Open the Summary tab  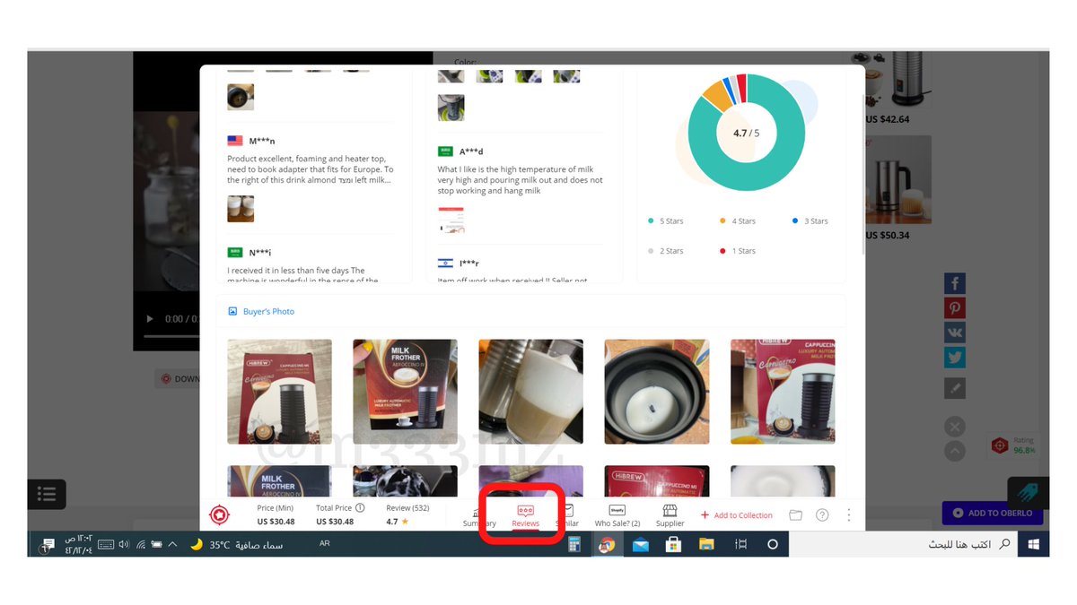(478, 514)
